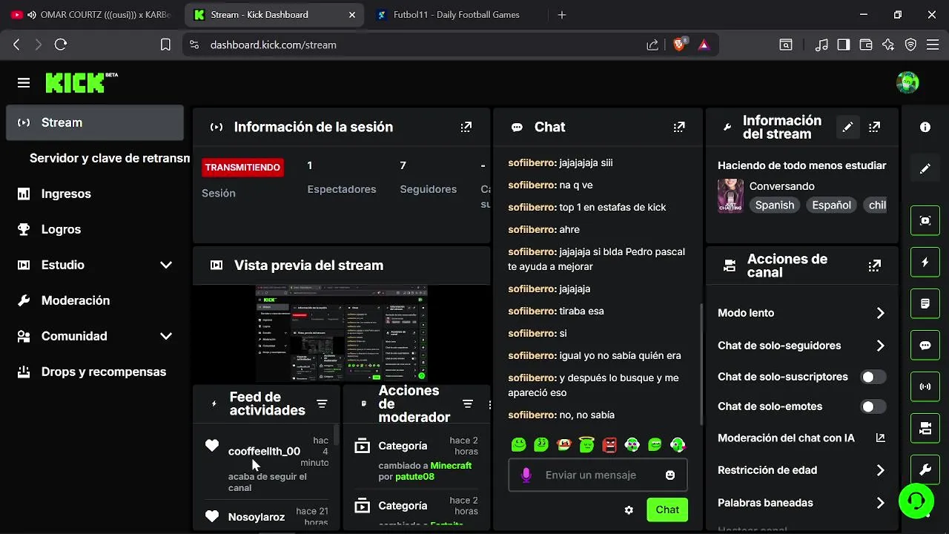The image size is (949, 534).
Task: Open the Minecraft category link
Action: click(x=451, y=466)
